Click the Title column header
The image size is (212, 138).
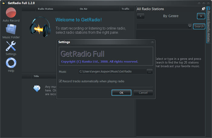click(44, 76)
